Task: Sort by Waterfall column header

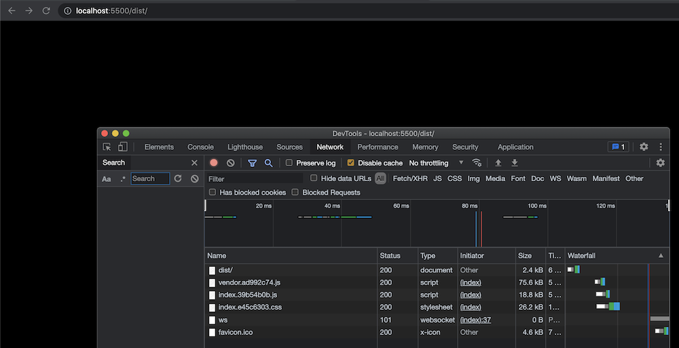Action: (x=617, y=255)
